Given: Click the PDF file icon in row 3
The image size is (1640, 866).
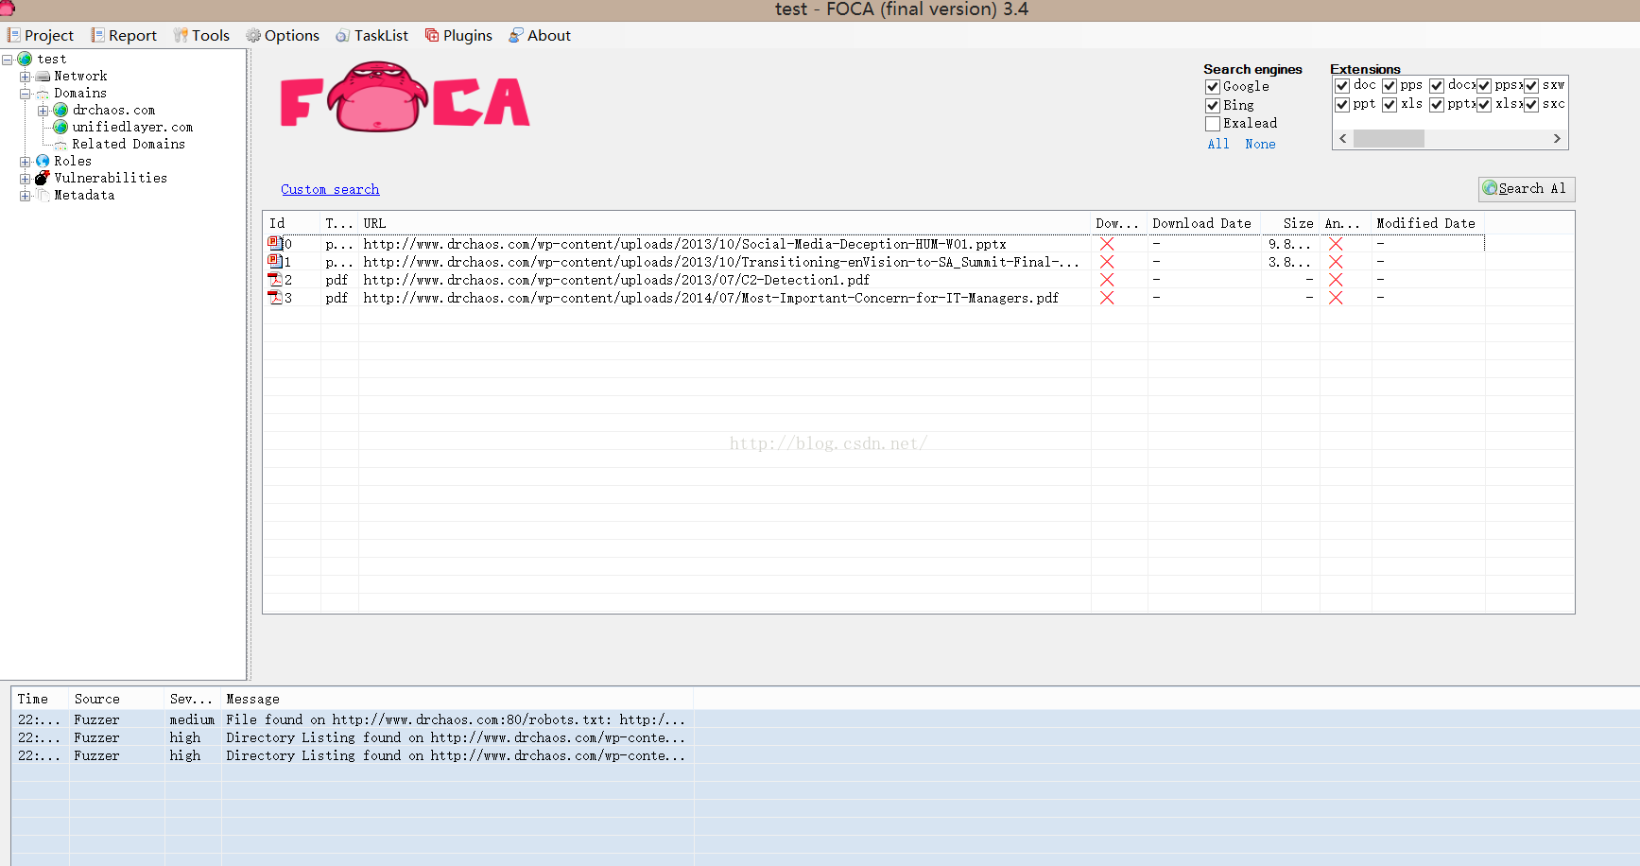Looking at the screenshot, I should pyautogui.click(x=275, y=297).
